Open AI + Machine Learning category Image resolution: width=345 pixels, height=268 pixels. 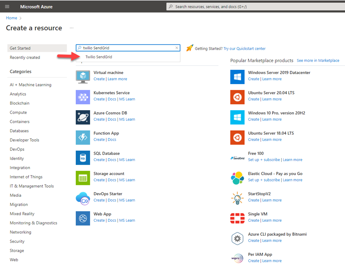pos(31,85)
